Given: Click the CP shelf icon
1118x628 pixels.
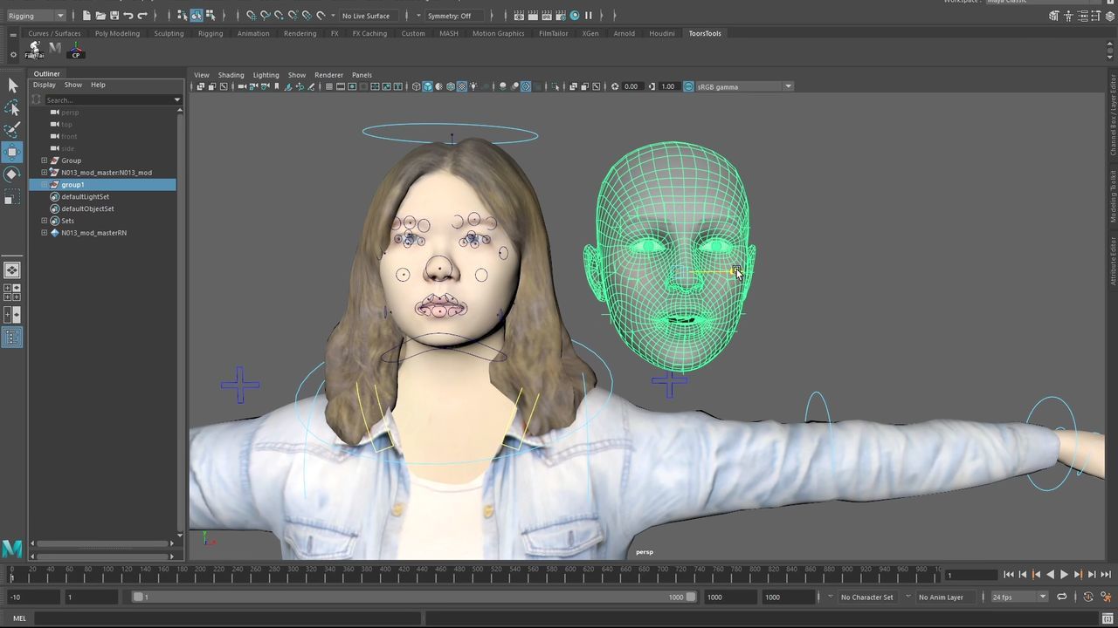Looking at the screenshot, I should pos(76,50).
